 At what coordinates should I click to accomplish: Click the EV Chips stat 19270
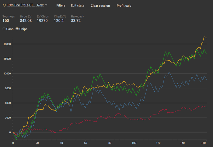click(42, 21)
